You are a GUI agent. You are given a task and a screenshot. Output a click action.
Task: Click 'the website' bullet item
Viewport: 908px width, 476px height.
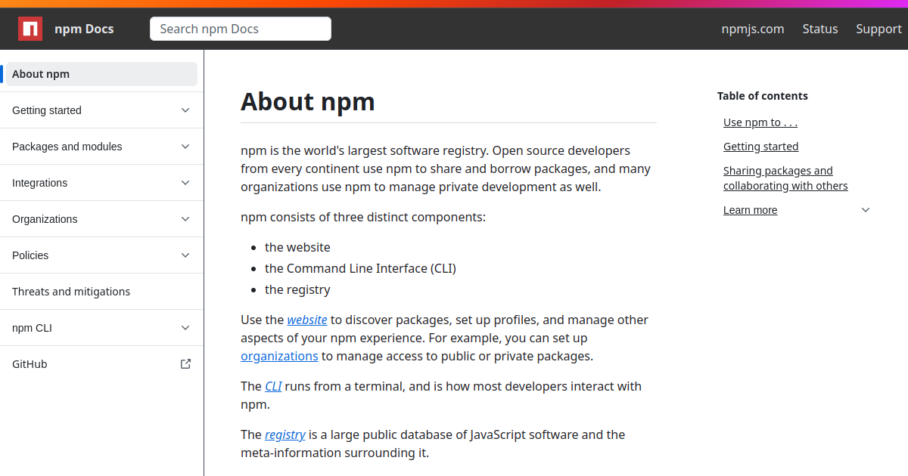[297, 247]
